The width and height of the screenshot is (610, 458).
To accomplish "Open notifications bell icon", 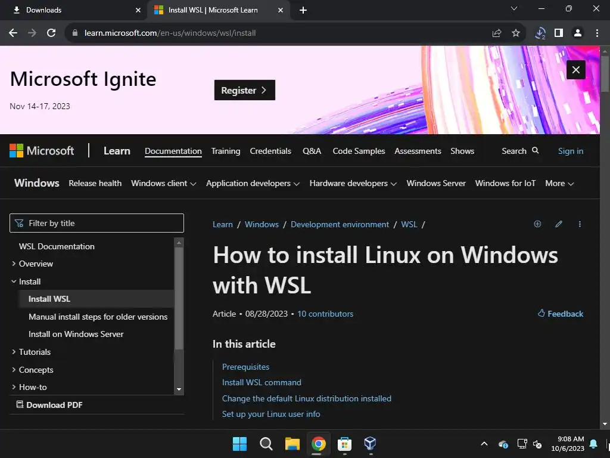I will click(593, 444).
